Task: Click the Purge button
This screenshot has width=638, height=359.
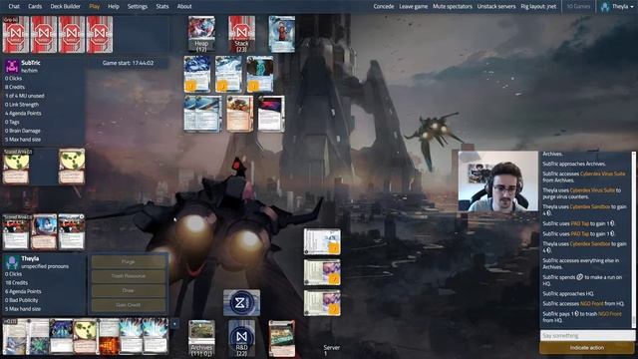Action: tap(129, 261)
